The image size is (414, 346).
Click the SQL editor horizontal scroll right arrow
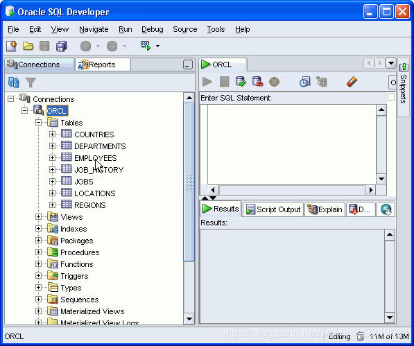[370, 190]
